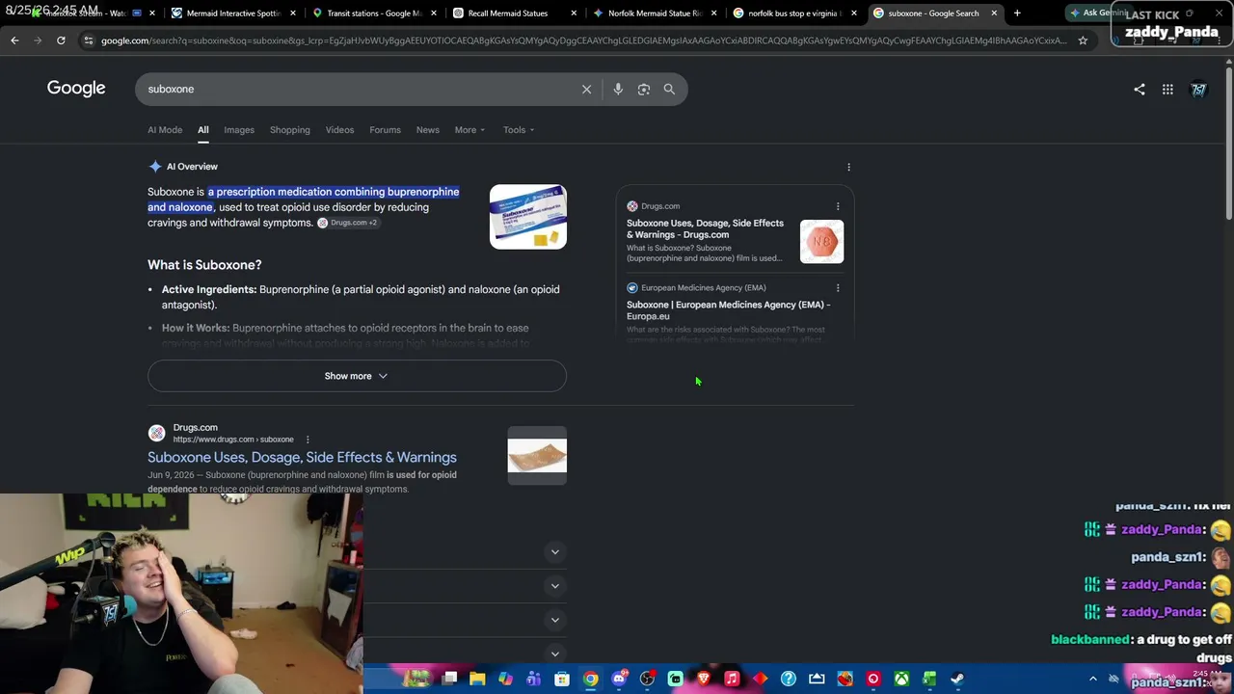Expand the first related question chevron
The width and height of the screenshot is (1234, 694).
tap(554, 552)
